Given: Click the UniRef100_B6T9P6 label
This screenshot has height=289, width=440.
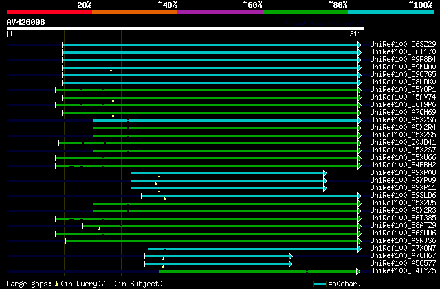Looking at the screenshot, I should click(403, 104).
